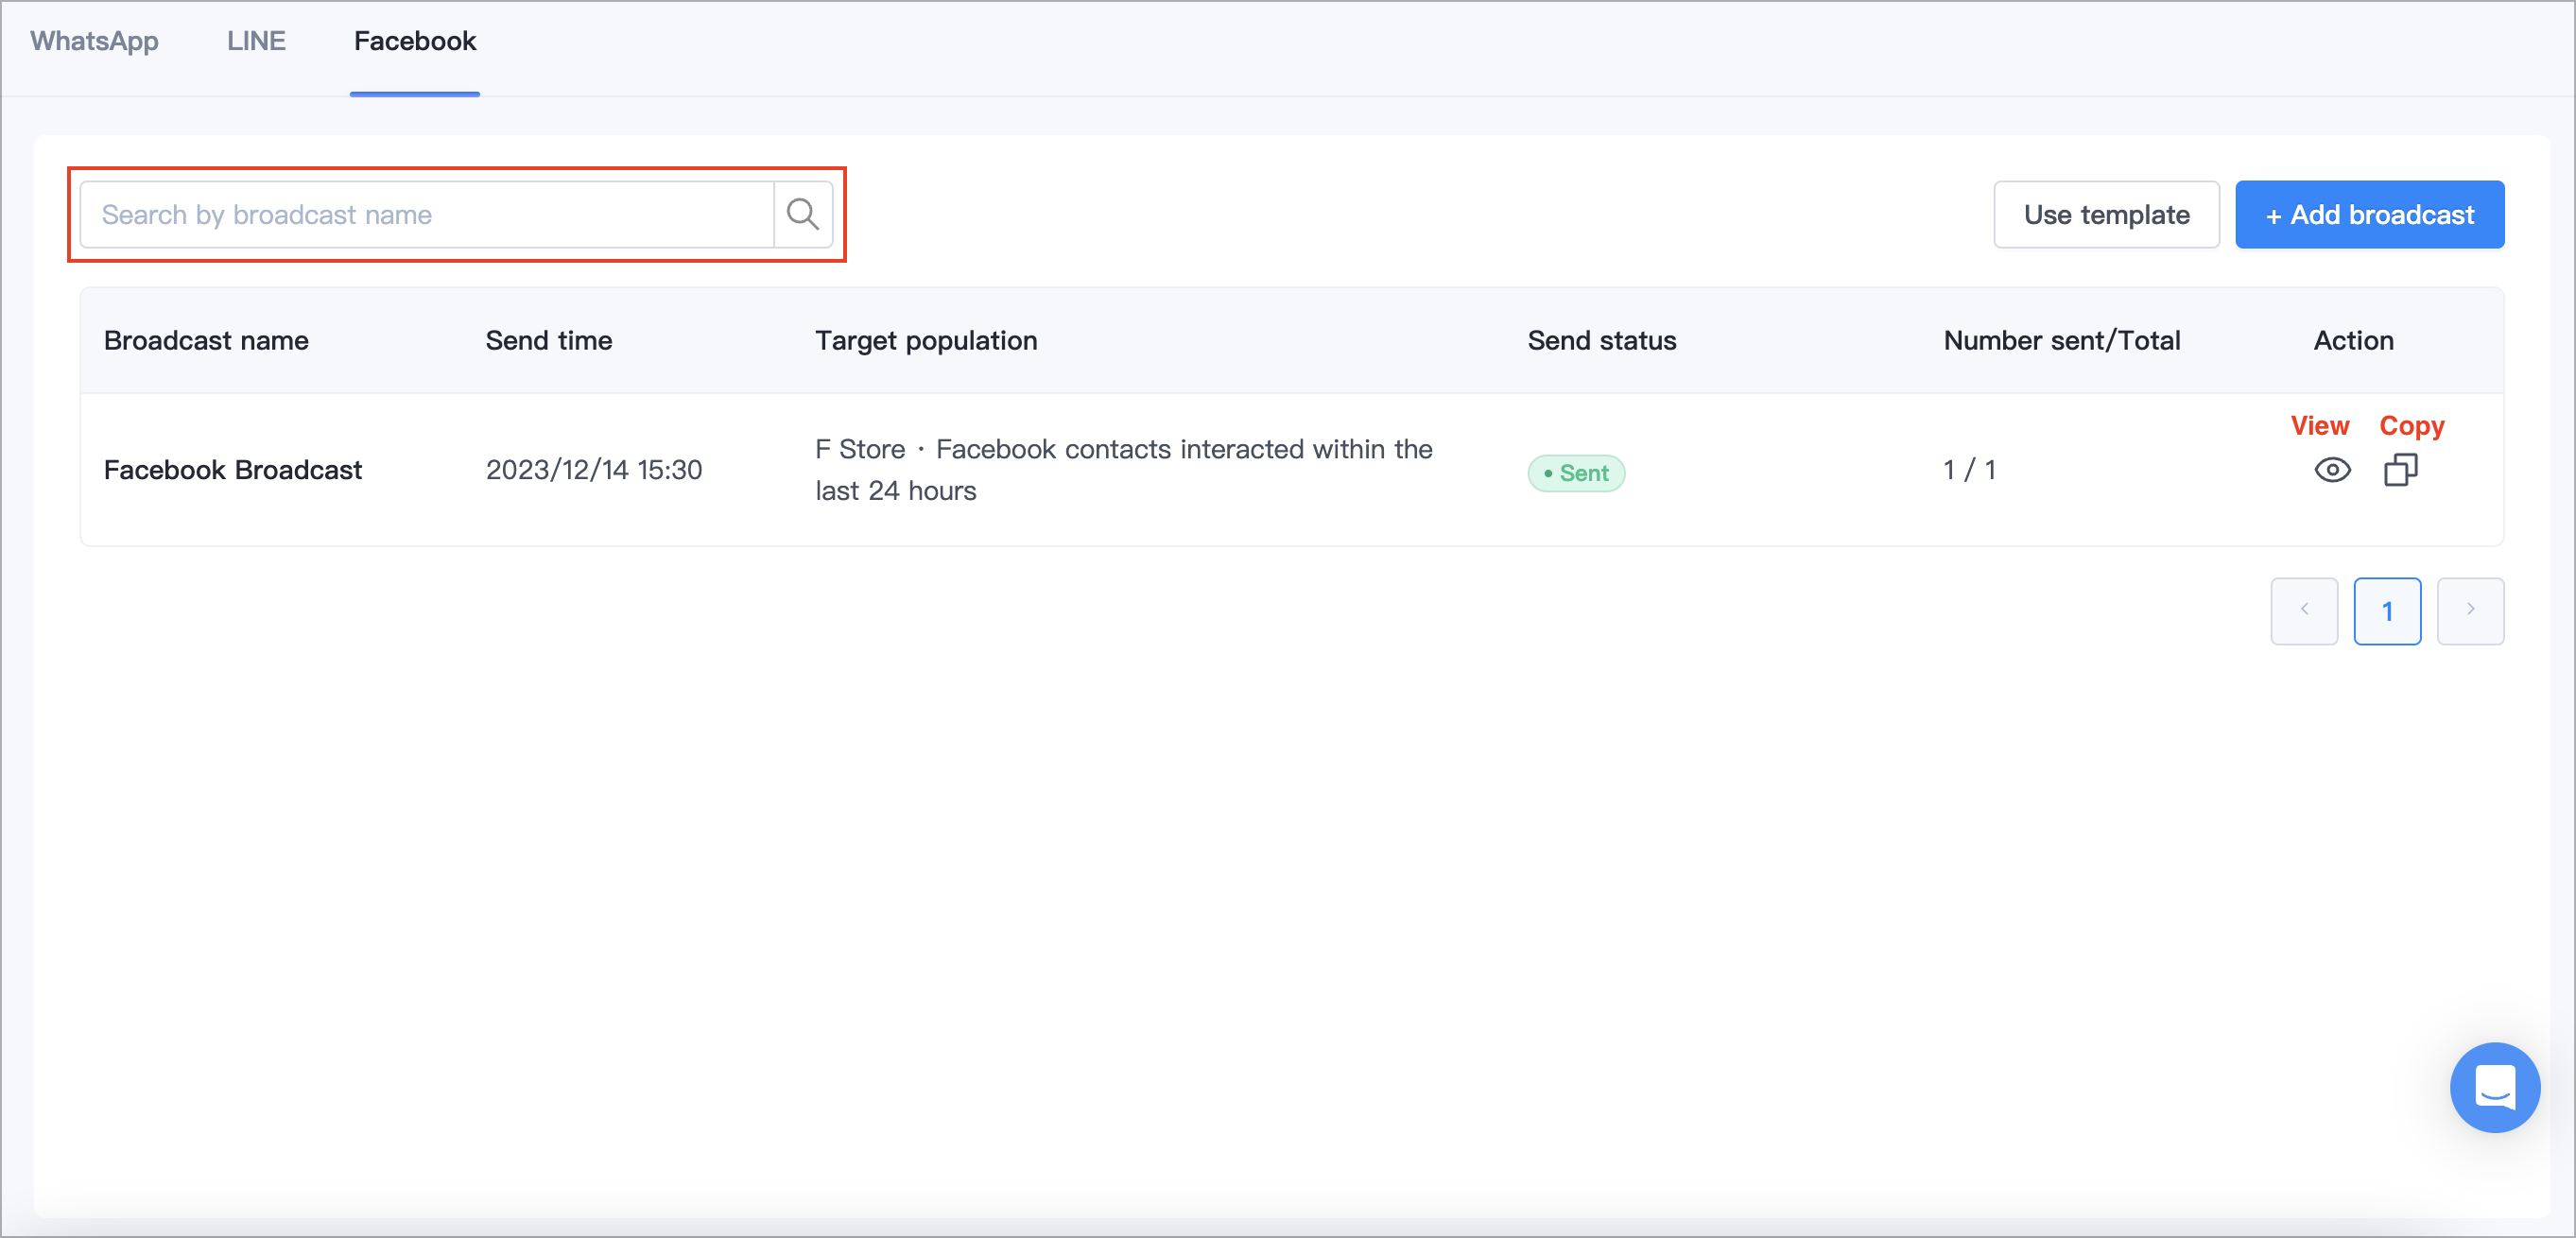Viewport: 2576px width, 1238px height.
Task: Click the Action column header
Action: (x=2353, y=340)
